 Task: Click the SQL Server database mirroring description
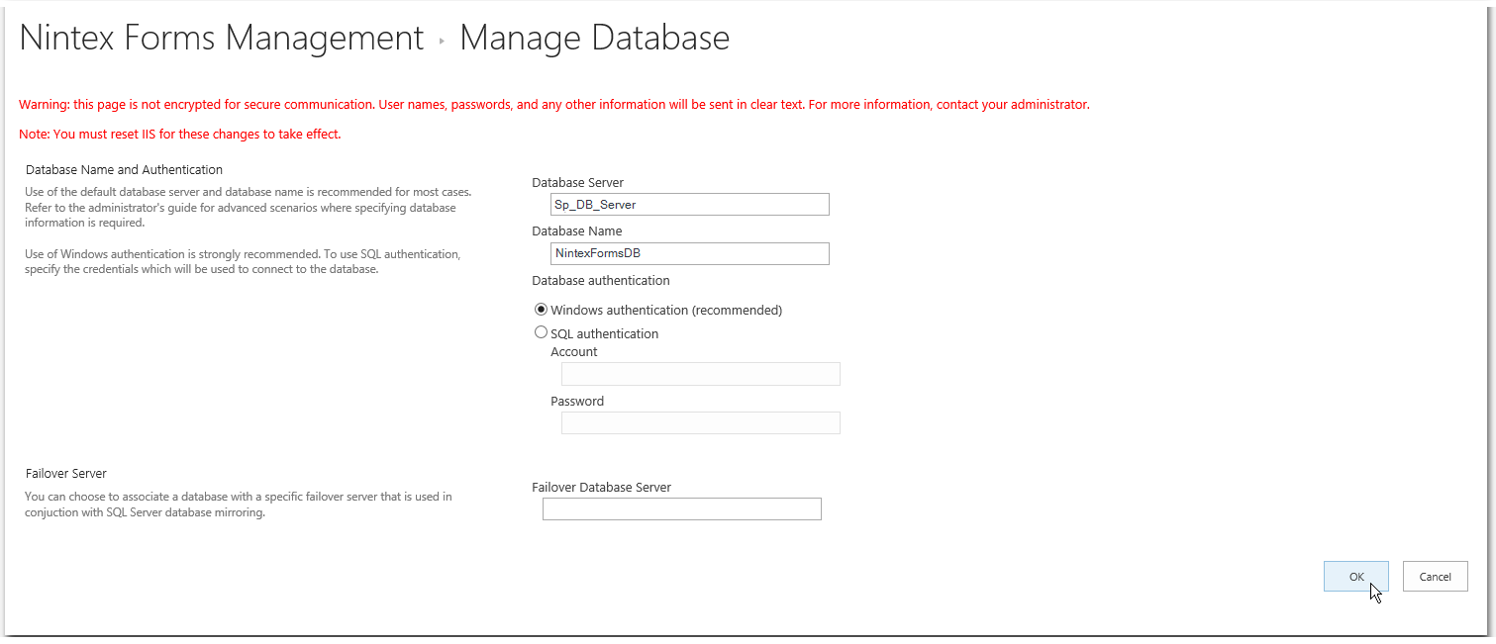[239, 505]
